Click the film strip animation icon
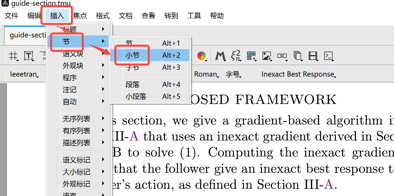Viewport: 394px width, 196px height. [x=313, y=56]
